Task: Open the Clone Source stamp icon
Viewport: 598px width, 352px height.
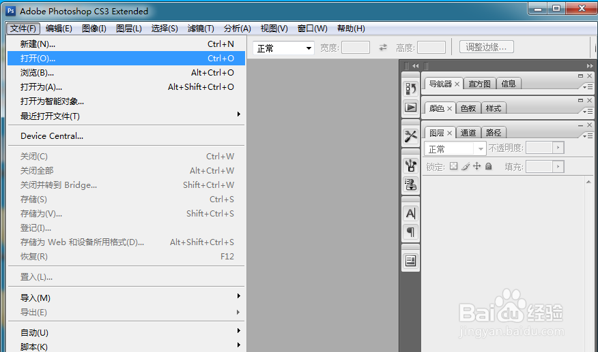Action: [x=411, y=185]
